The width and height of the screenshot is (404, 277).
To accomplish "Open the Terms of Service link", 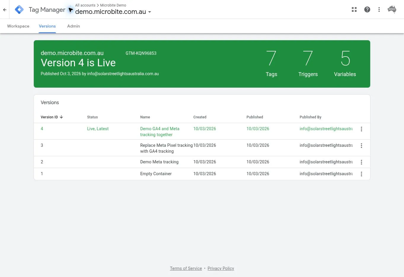I will 186,268.
